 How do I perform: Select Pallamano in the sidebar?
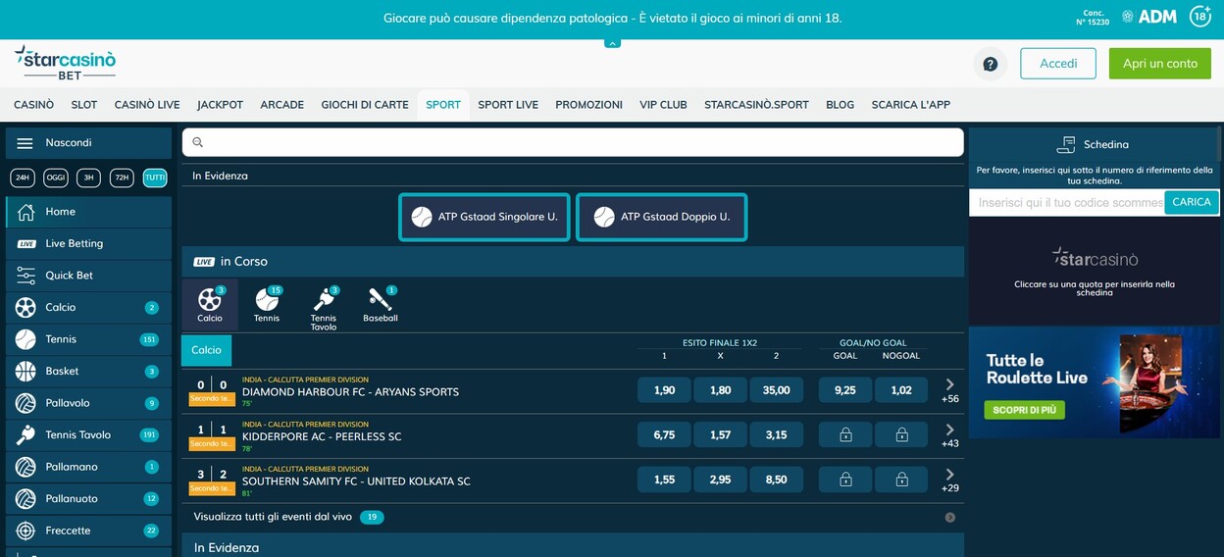[88, 467]
